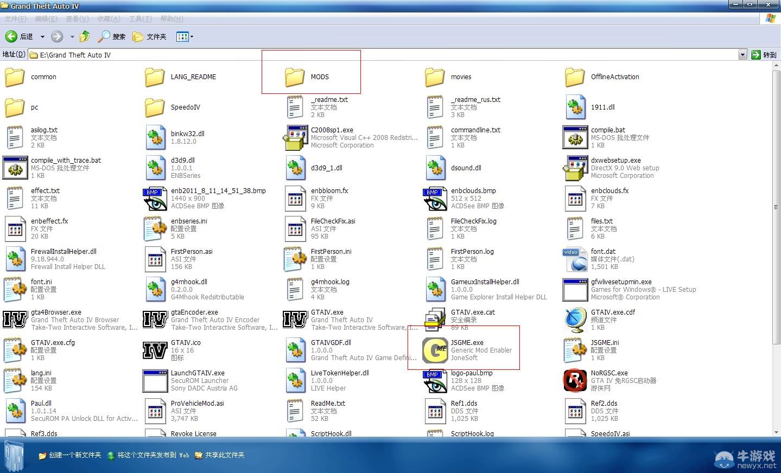Select the common folder icon
Image resolution: width=781 pixels, height=473 pixels.
click(15, 77)
